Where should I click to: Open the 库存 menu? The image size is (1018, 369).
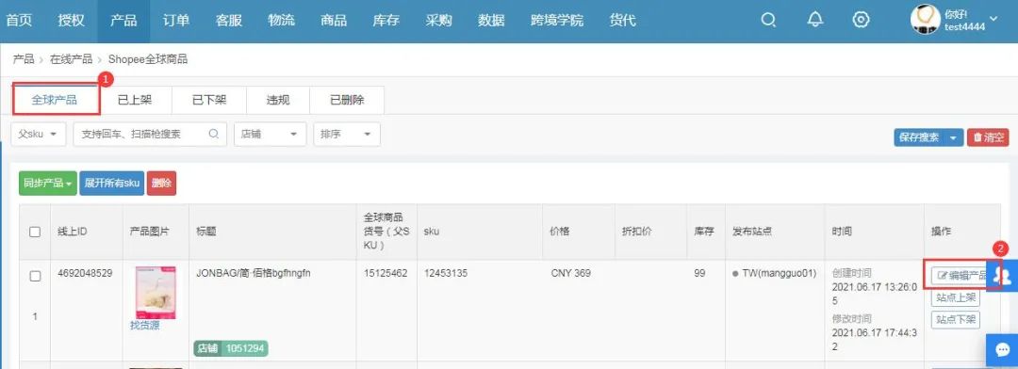(x=386, y=20)
